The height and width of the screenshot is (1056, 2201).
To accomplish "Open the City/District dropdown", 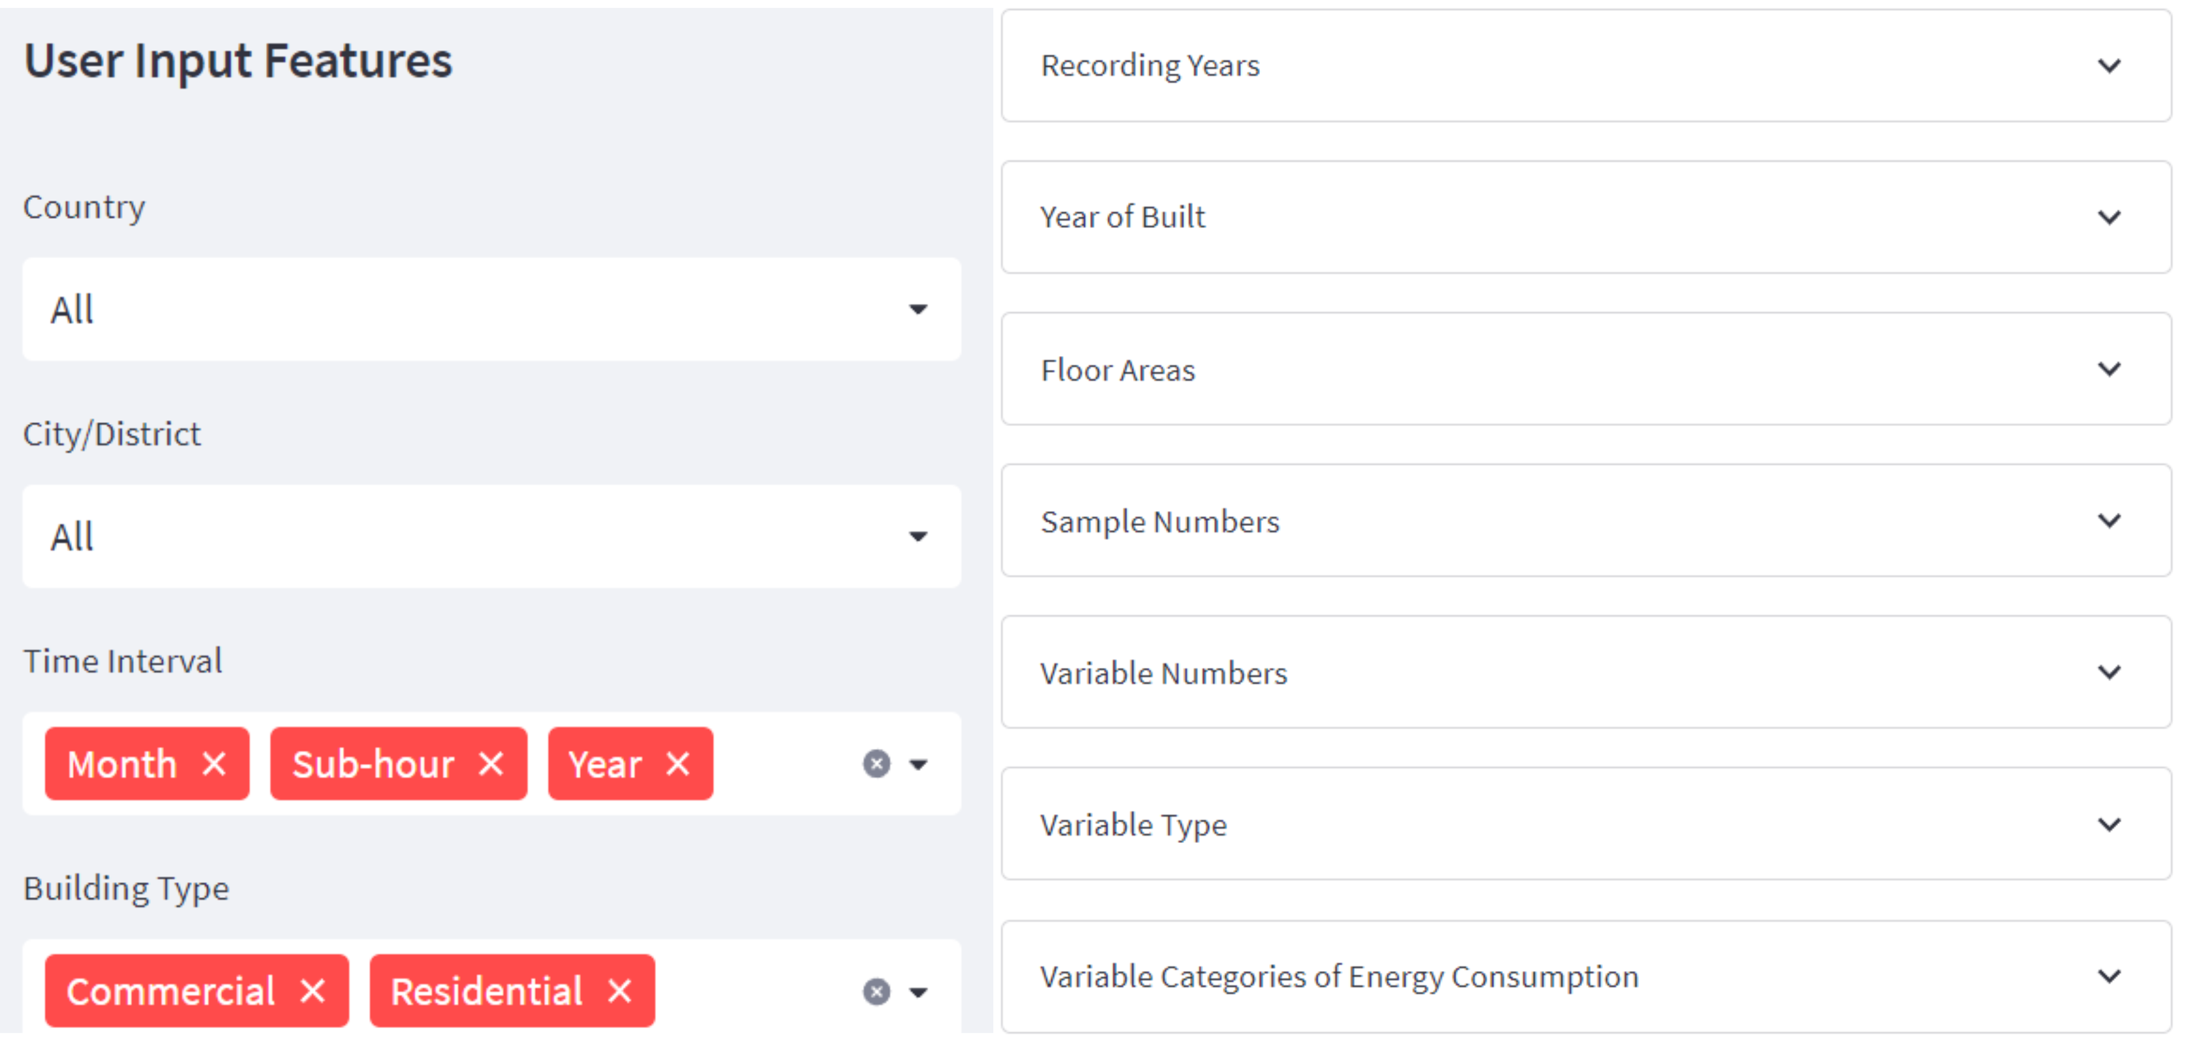I will point(491,536).
